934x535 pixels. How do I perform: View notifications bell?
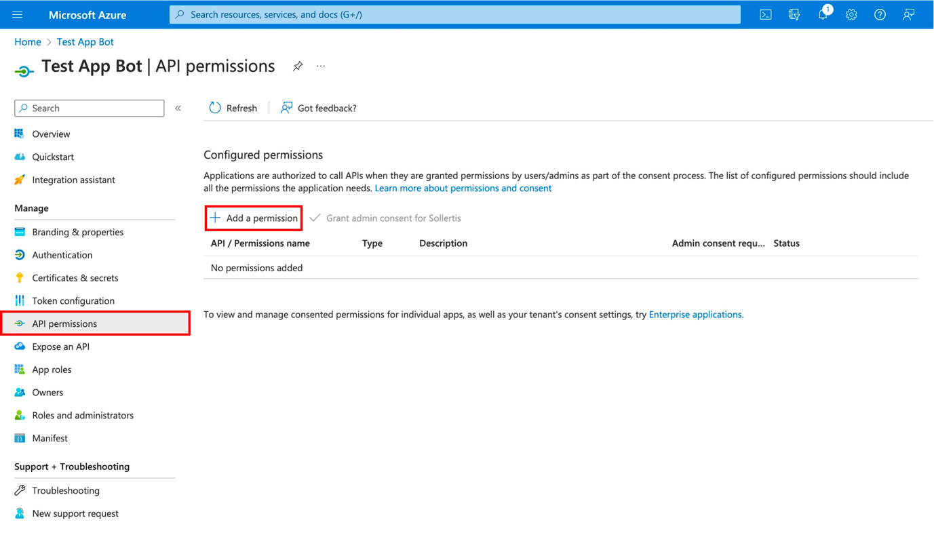[x=823, y=14]
